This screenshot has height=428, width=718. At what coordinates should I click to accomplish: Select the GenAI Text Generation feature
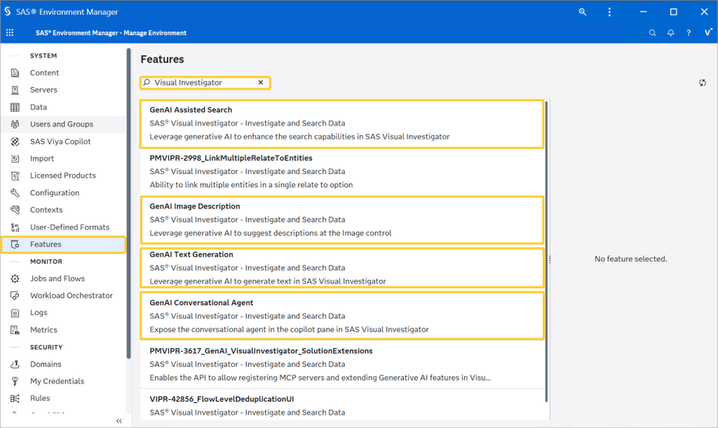pyautogui.click(x=342, y=268)
